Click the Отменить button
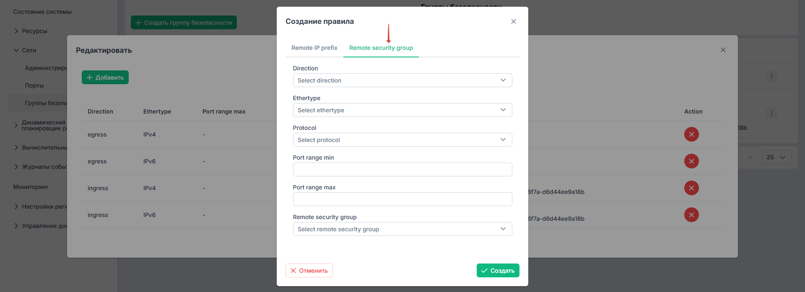This screenshot has height=292, width=805. pyautogui.click(x=309, y=271)
